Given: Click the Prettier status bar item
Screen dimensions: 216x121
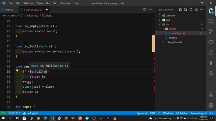Looking at the screenshot, I should [182, 113].
